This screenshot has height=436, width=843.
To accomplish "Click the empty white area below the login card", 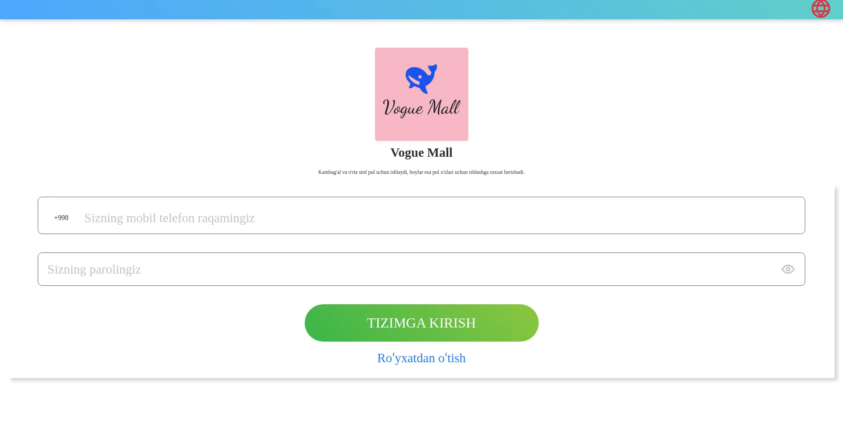I will click(x=421, y=408).
